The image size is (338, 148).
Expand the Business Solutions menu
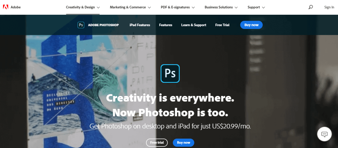click(221, 7)
